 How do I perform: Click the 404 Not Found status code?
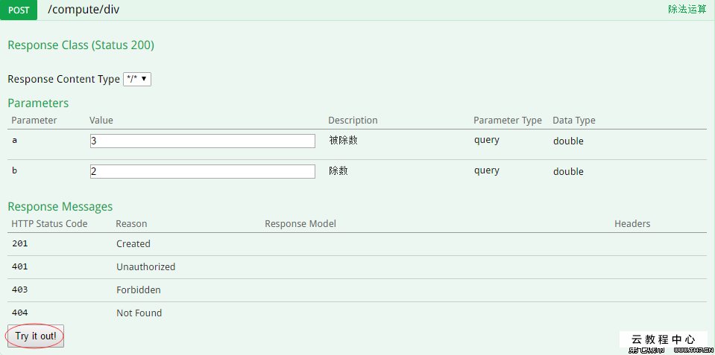coord(20,313)
